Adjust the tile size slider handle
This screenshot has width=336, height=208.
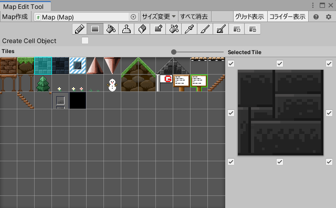click(x=174, y=52)
